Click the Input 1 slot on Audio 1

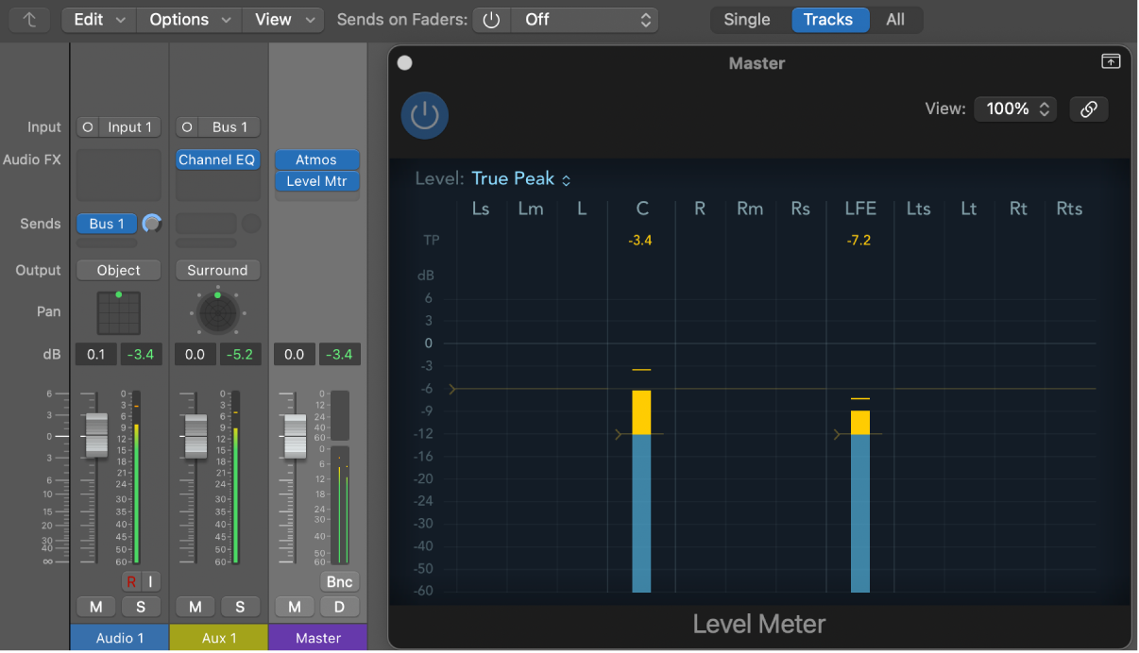pos(129,127)
